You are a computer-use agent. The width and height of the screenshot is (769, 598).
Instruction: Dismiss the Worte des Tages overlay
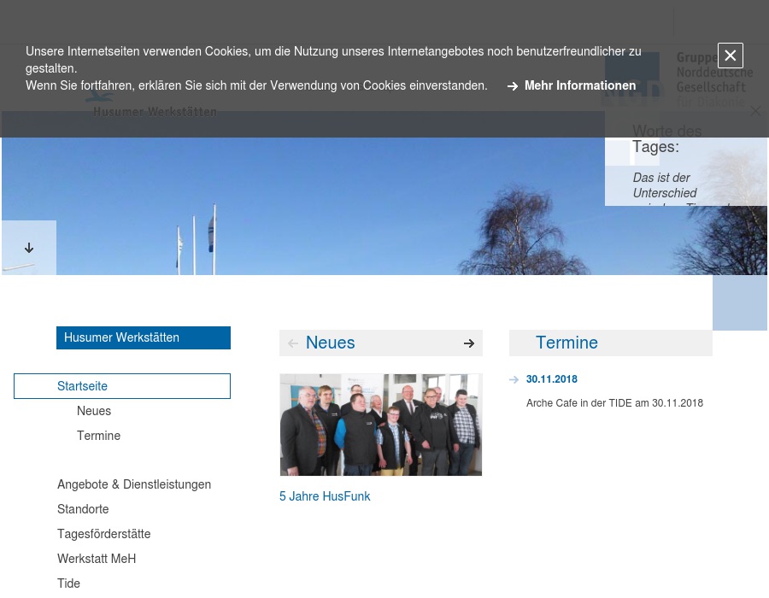point(755,111)
